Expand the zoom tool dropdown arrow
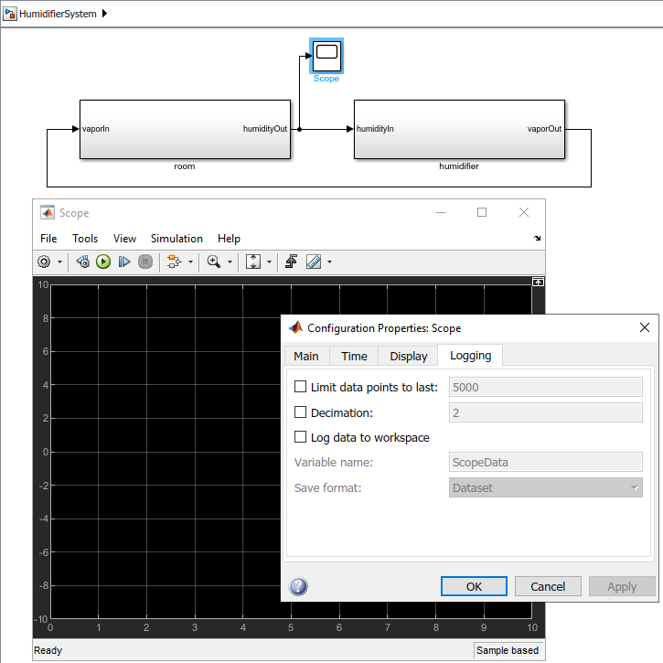The width and height of the screenshot is (663, 663). [230, 262]
